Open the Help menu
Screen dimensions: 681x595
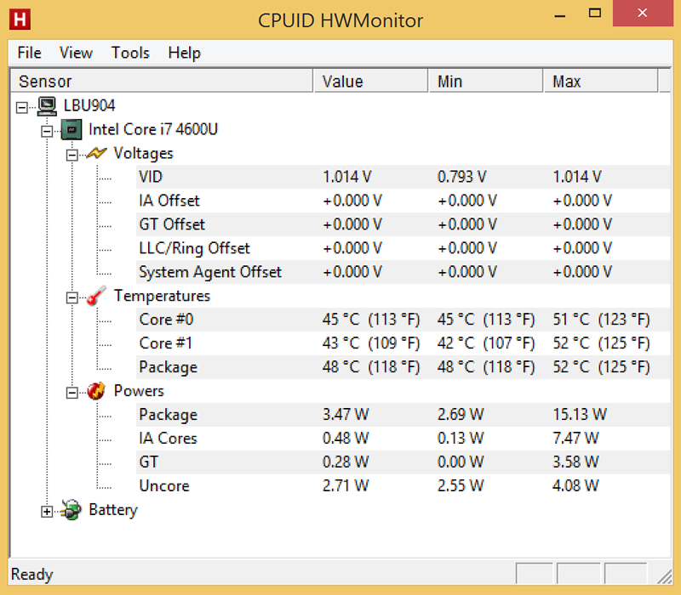pos(185,53)
